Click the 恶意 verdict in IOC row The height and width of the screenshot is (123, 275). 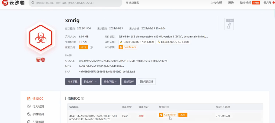(x=141, y=116)
